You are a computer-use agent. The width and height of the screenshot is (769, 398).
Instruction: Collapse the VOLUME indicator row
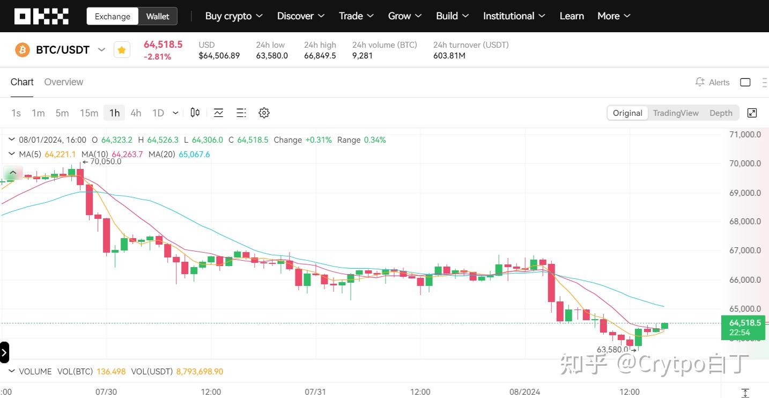[x=12, y=371]
